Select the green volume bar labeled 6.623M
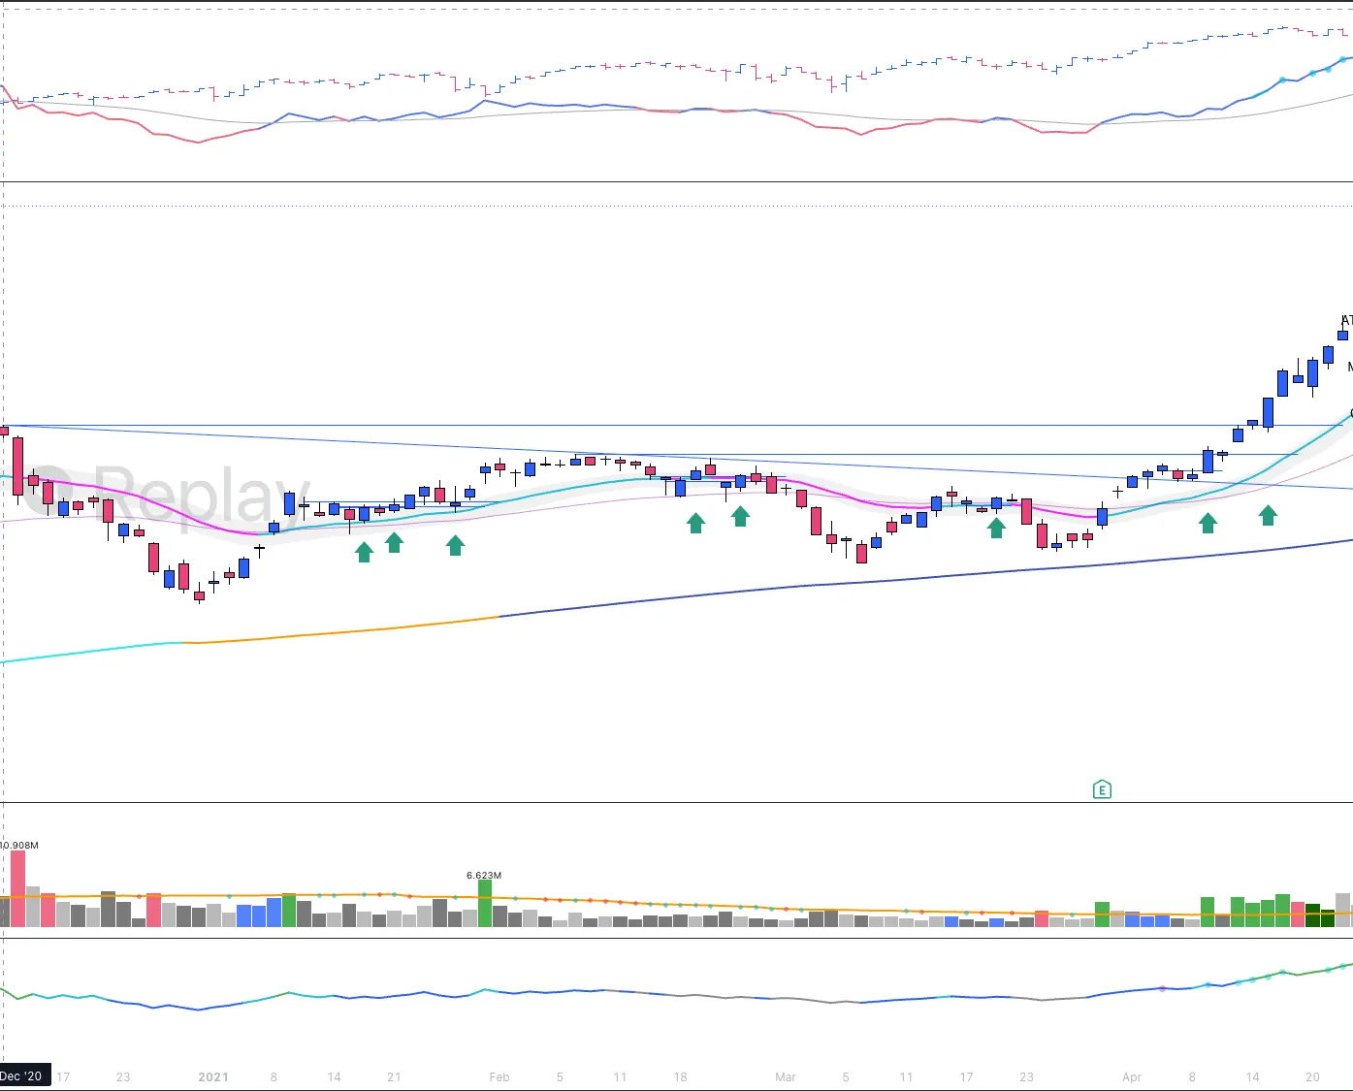The width and height of the screenshot is (1353, 1091). tap(485, 903)
